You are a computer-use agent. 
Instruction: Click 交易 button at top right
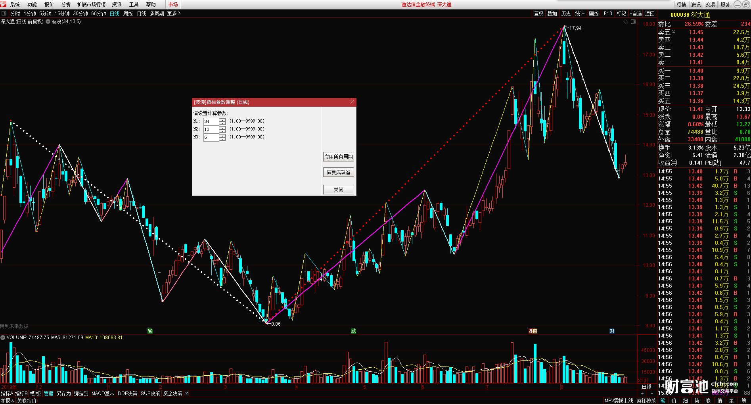[x=711, y=4]
